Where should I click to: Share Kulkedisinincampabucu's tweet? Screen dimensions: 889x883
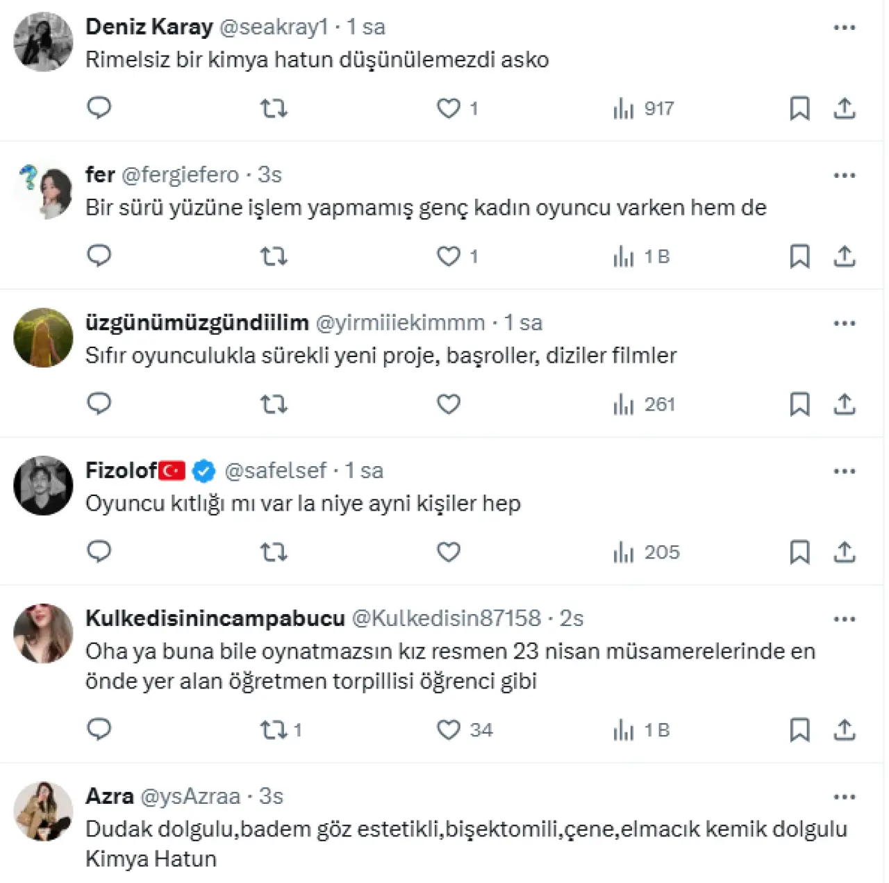click(844, 730)
